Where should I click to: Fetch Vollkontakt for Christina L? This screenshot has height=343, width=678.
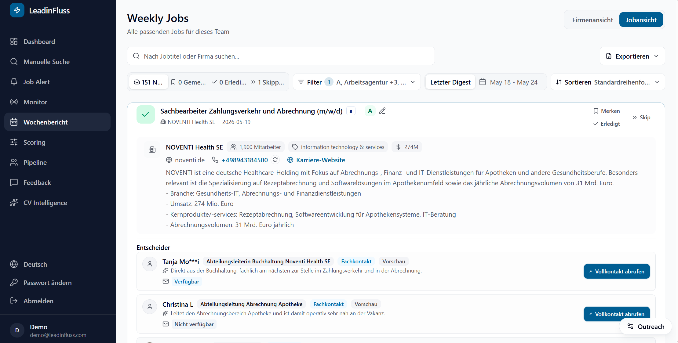click(617, 314)
